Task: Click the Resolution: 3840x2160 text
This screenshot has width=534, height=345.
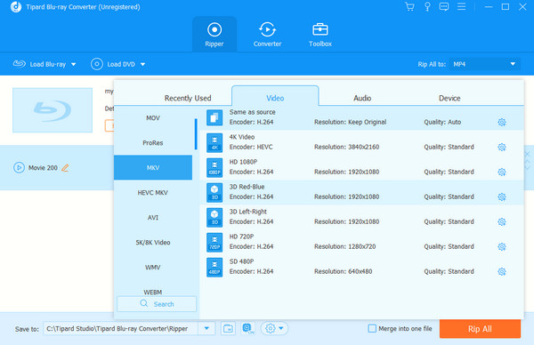Action: (347, 147)
